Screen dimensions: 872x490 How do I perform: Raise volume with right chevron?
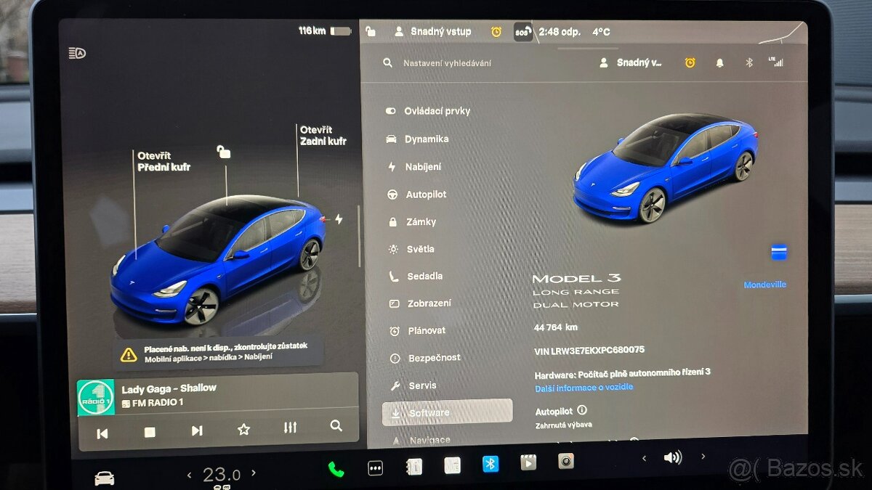point(702,459)
